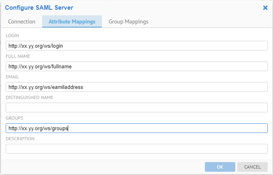
Task: Switch to the Connection tab
Action: coord(22,22)
